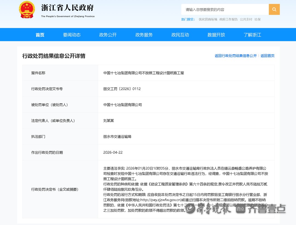Click the 浙江省人民政府 site title
This screenshot has width=296, height=225.
tap(67, 8)
